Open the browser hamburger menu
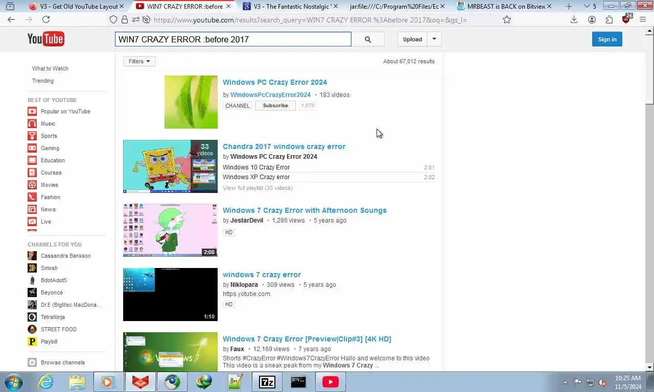Viewport: 654px width, 392px height. (643, 19)
